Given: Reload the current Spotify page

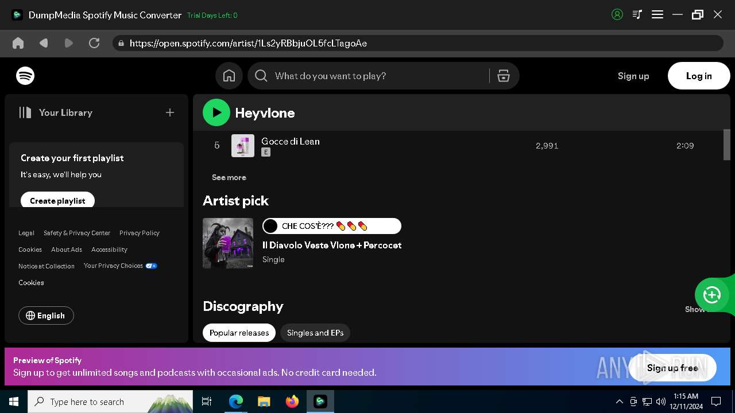Looking at the screenshot, I should pos(94,43).
